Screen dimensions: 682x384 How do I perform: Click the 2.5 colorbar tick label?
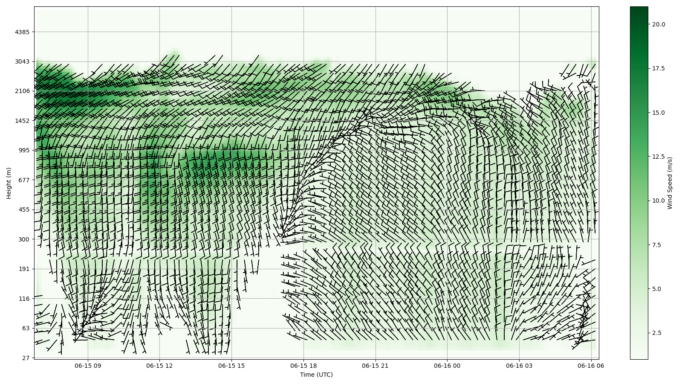pyautogui.click(x=657, y=333)
